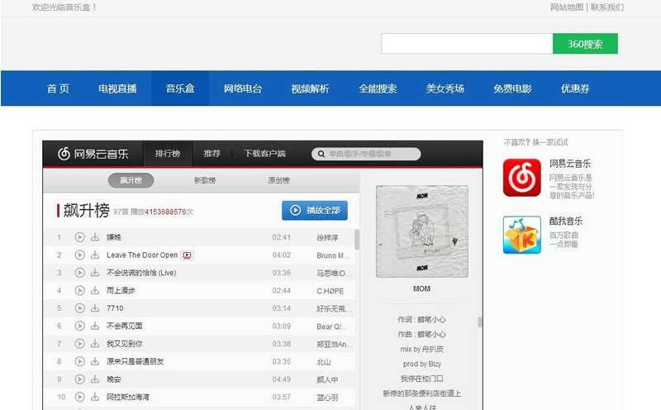The width and height of the screenshot is (661, 410).
Task: Open MV video icon for Leave The Door Open
Action: point(187,255)
